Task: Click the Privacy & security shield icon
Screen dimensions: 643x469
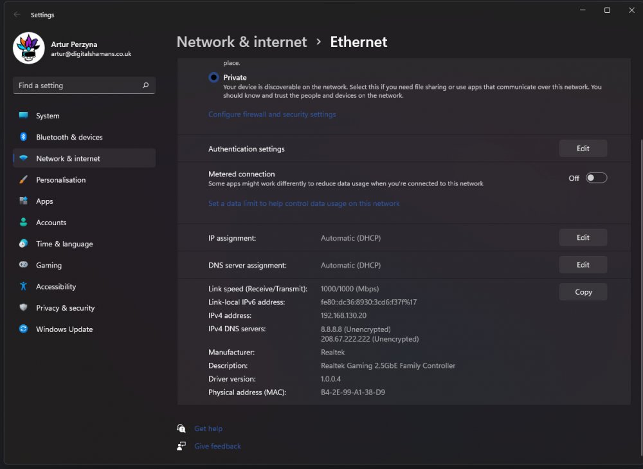Action: [x=23, y=308]
